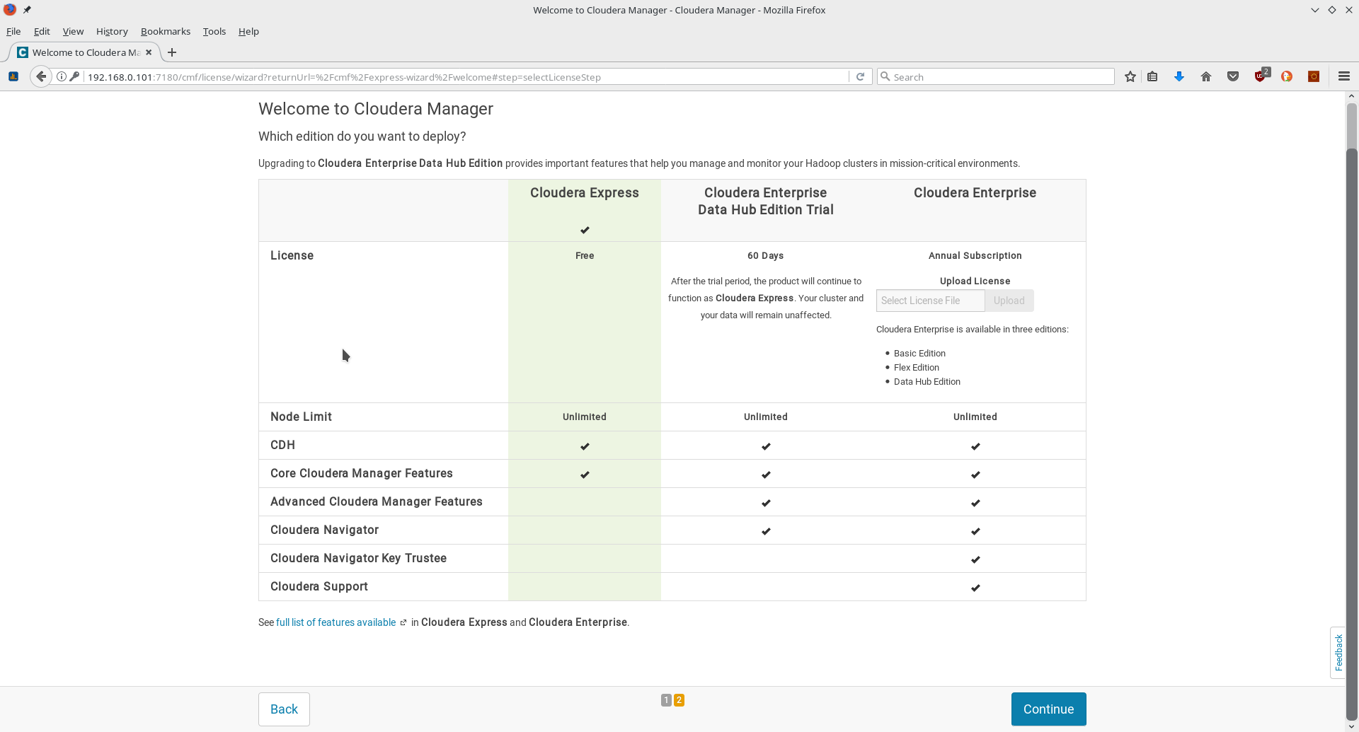1359x732 pixels.
Task: Open the History menu
Action: [x=112, y=31]
